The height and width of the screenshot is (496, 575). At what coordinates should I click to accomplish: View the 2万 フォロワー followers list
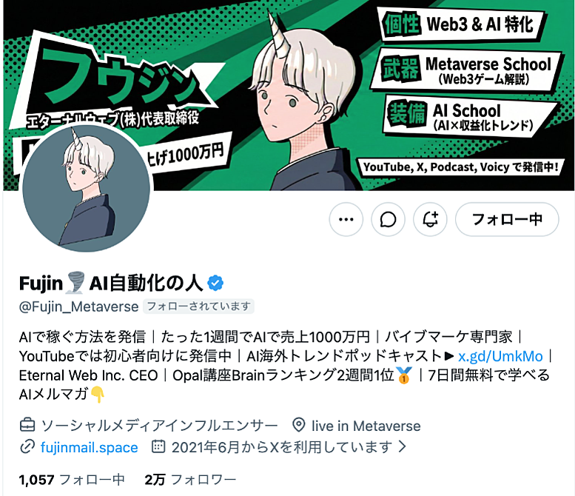(x=190, y=480)
